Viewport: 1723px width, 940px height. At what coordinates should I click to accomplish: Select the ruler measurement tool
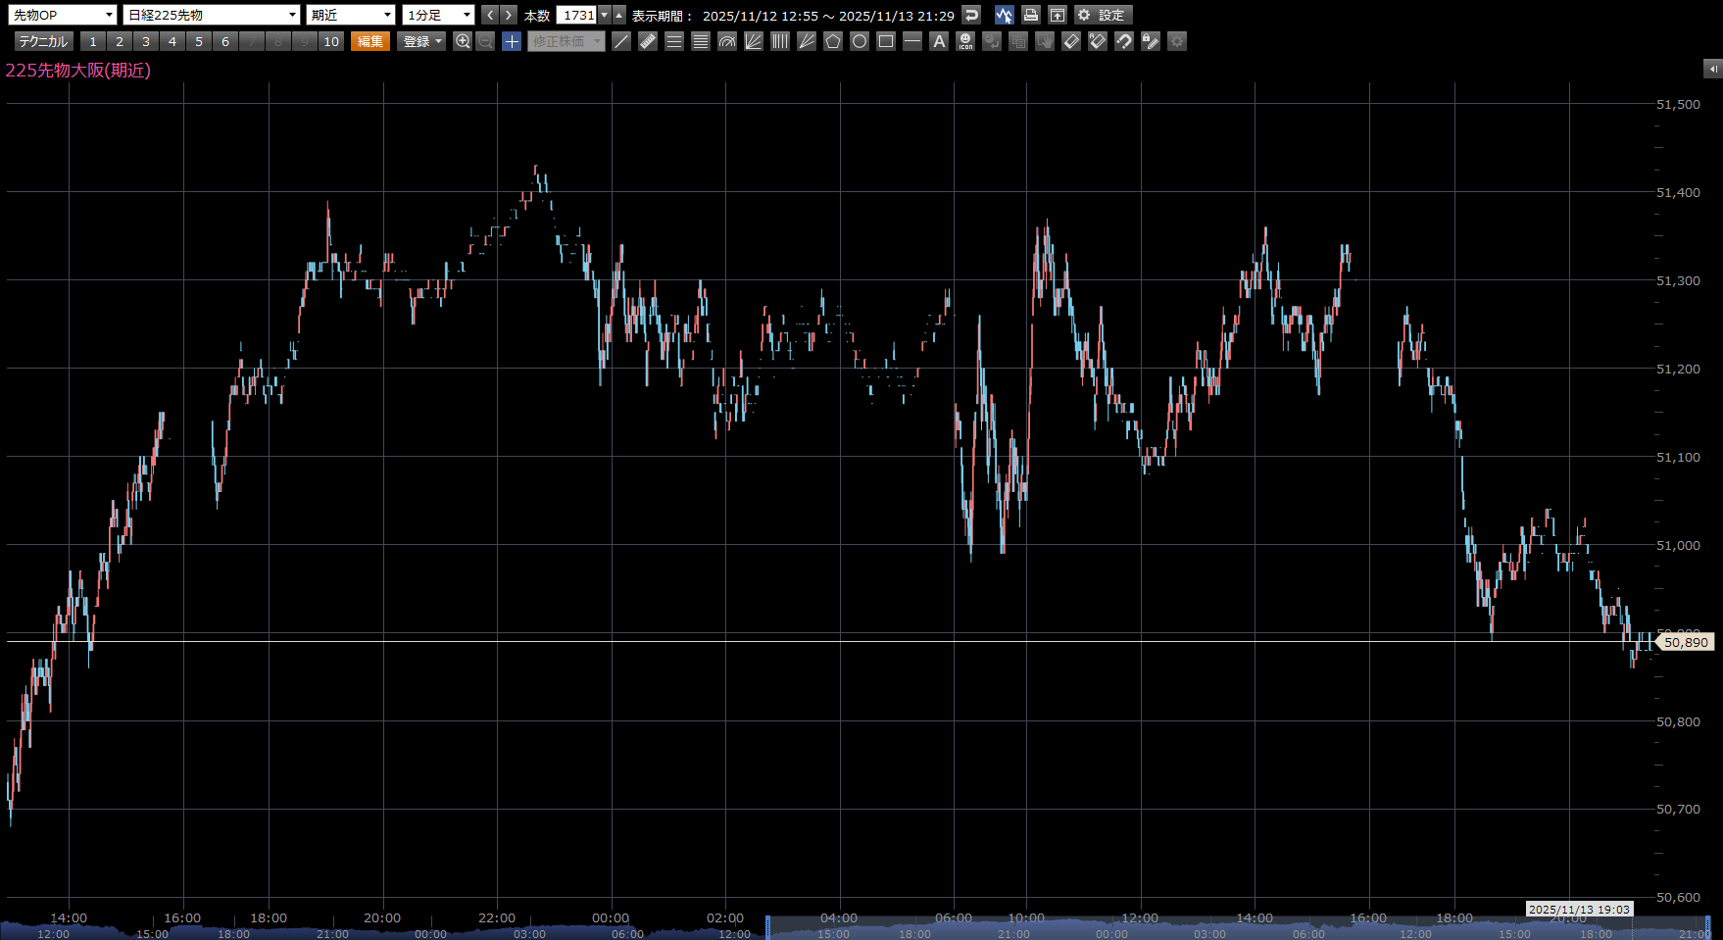point(648,41)
